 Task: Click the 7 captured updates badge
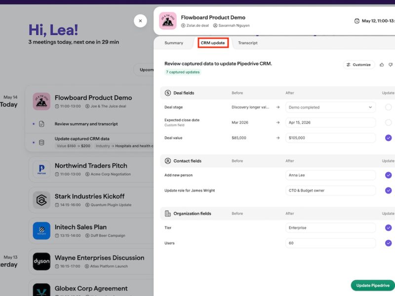pos(183,72)
